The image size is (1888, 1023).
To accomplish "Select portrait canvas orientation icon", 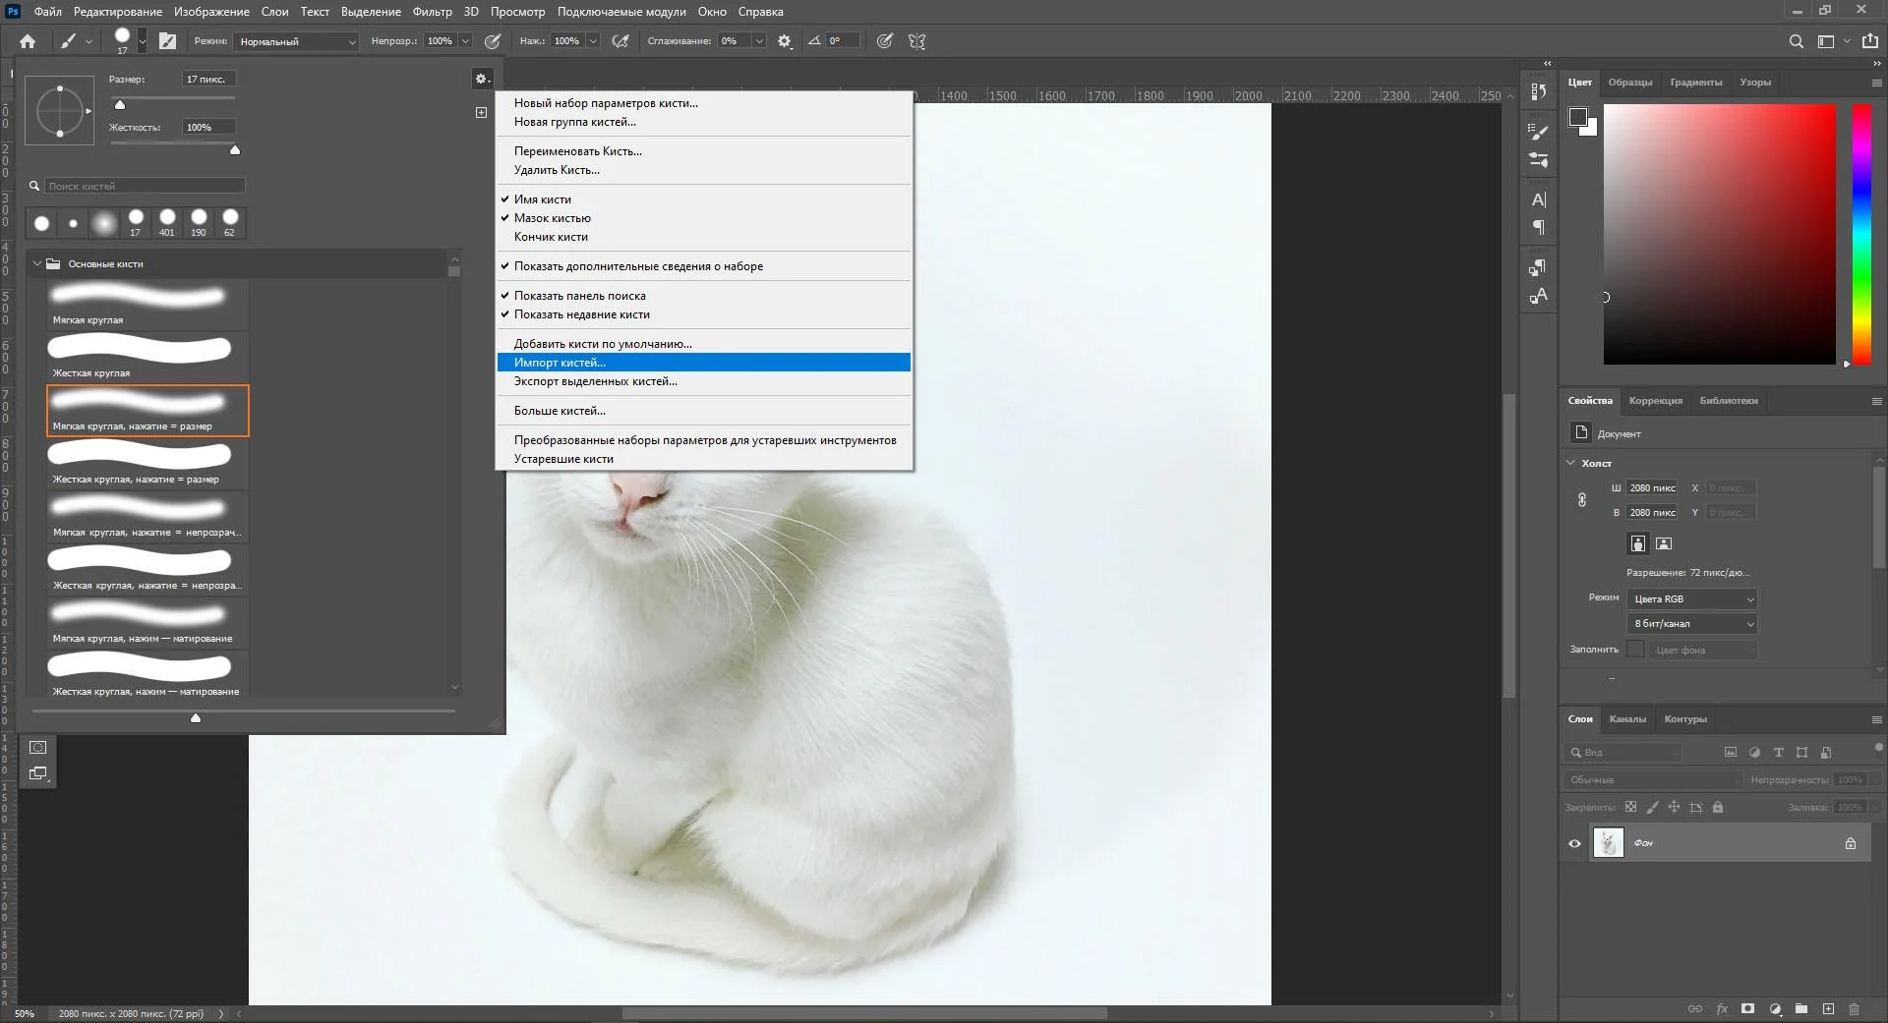I will [1637, 543].
